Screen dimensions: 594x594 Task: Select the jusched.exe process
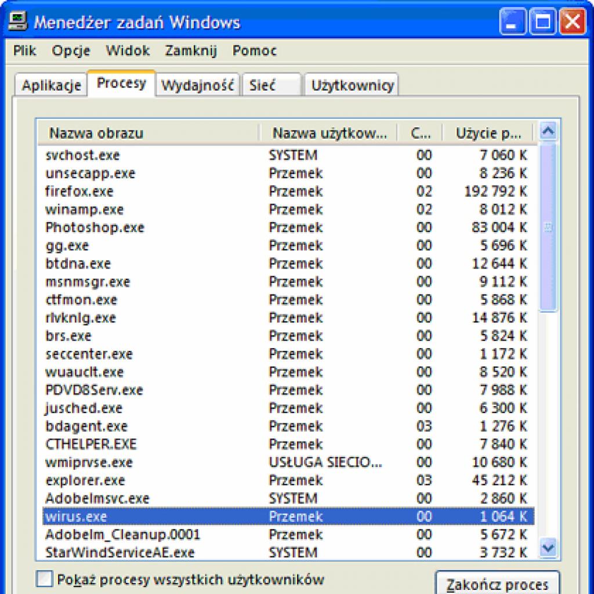[288, 408]
